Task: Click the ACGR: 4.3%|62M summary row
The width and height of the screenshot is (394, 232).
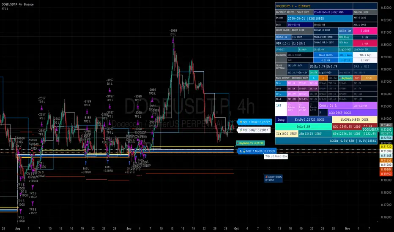Action: [x=326, y=141]
